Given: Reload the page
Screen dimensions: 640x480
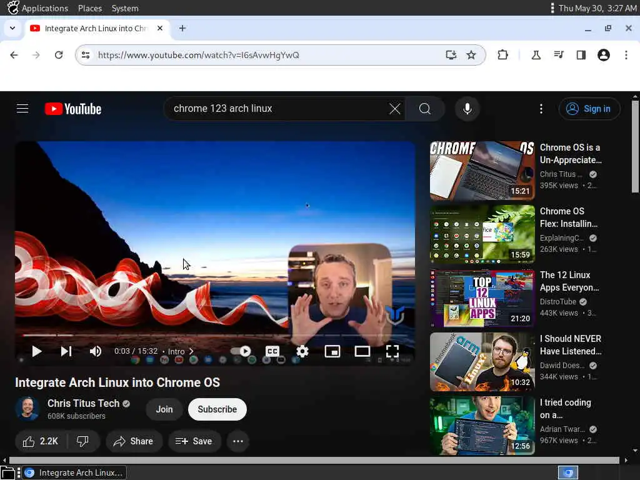Looking at the screenshot, I should [59, 55].
